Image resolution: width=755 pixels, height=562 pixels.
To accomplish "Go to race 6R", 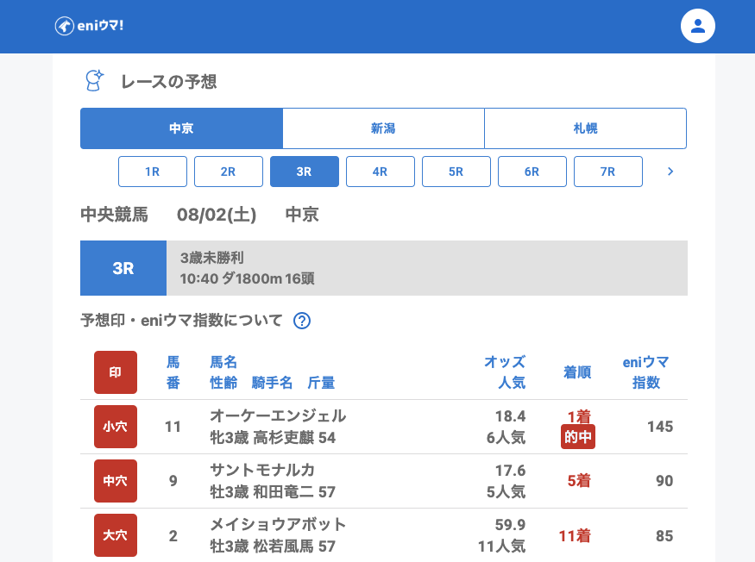I will point(532,172).
